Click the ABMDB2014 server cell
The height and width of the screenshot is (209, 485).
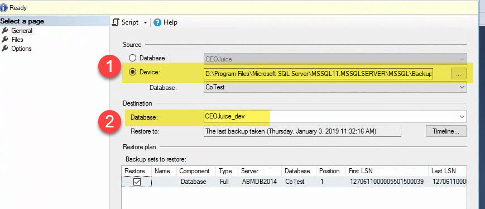260,182
